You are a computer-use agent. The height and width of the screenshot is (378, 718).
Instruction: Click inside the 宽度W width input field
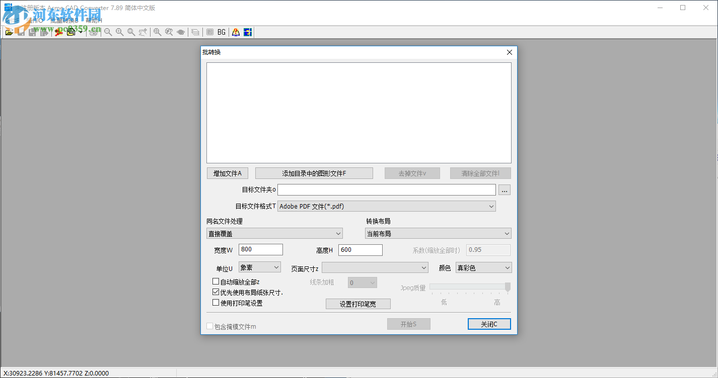[x=260, y=249]
